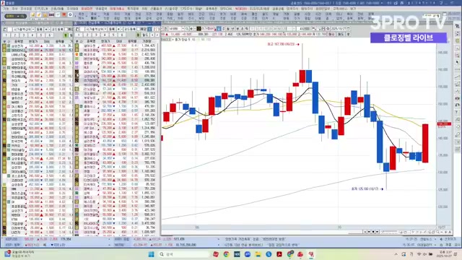Click the arrow cursor icon in right toolbar
Viewport: 462px width, 260px height.
[457, 62]
